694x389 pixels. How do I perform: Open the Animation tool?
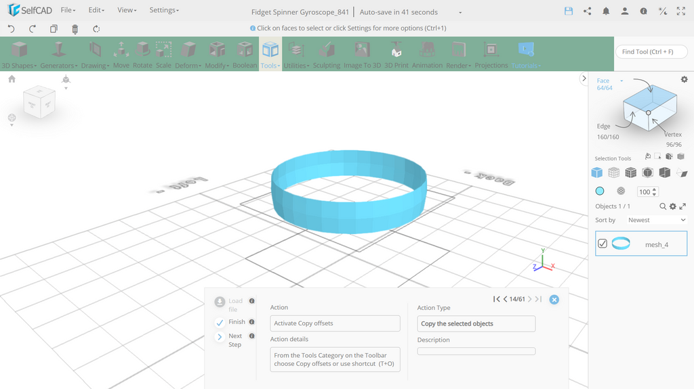click(x=427, y=54)
